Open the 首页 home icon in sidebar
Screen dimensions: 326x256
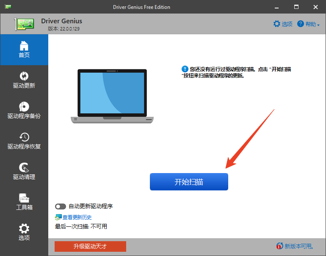point(24,45)
